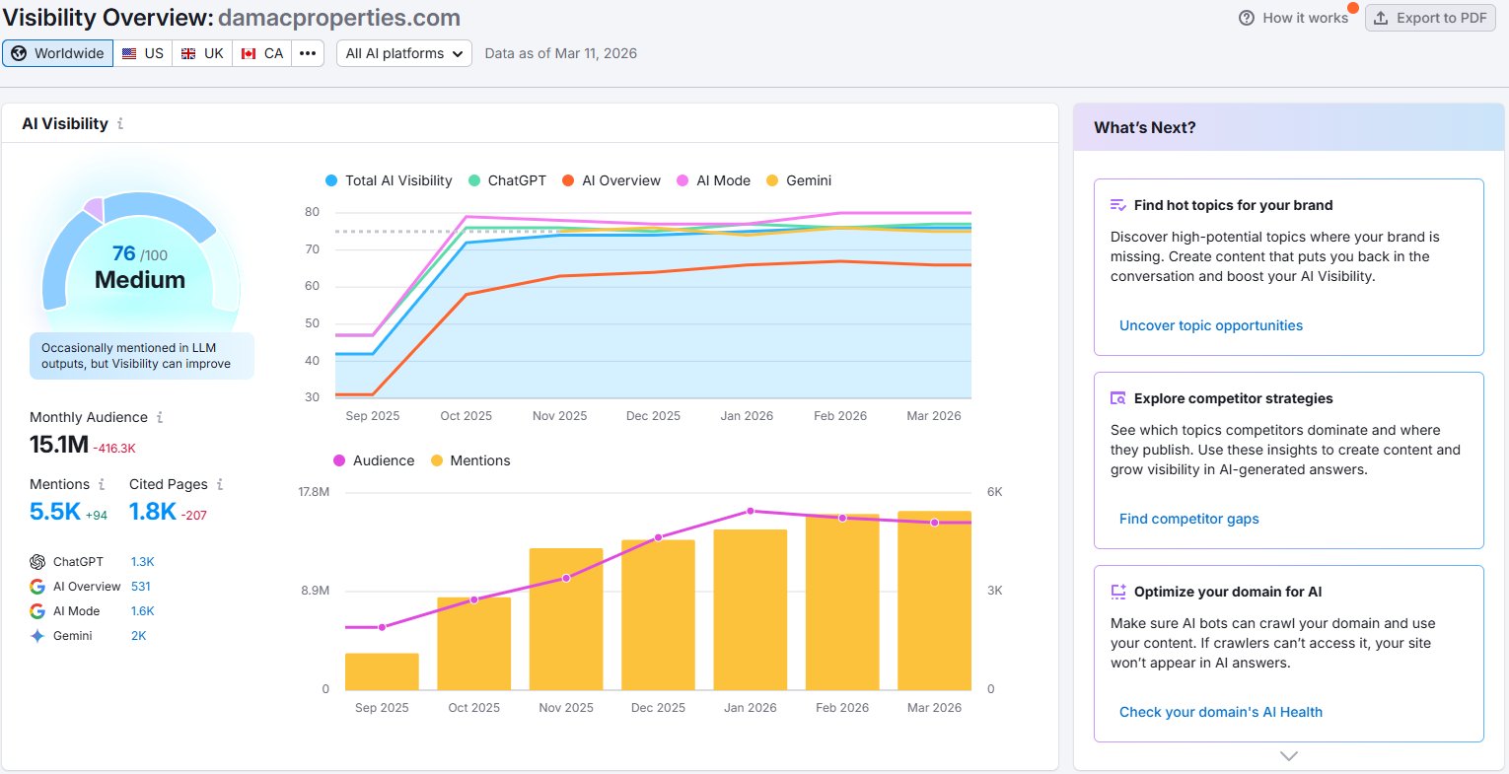Open Gemini mentions count 2K
Image resolution: width=1509 pixels, height=774 pixels.
(x=139, y=636)
